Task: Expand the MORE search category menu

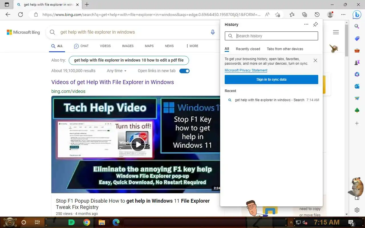Action: [x=192, y=46]
